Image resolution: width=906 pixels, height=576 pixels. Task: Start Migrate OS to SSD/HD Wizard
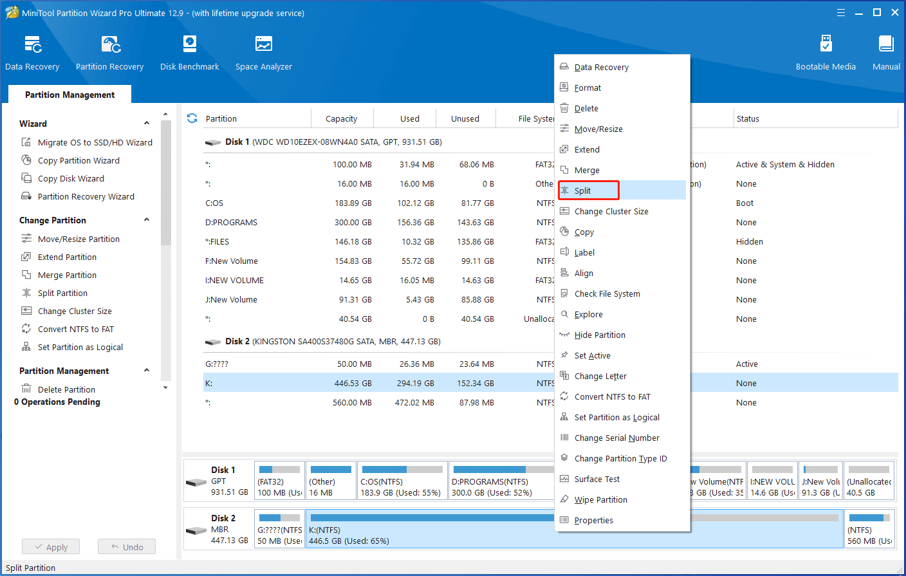(87, 142)
